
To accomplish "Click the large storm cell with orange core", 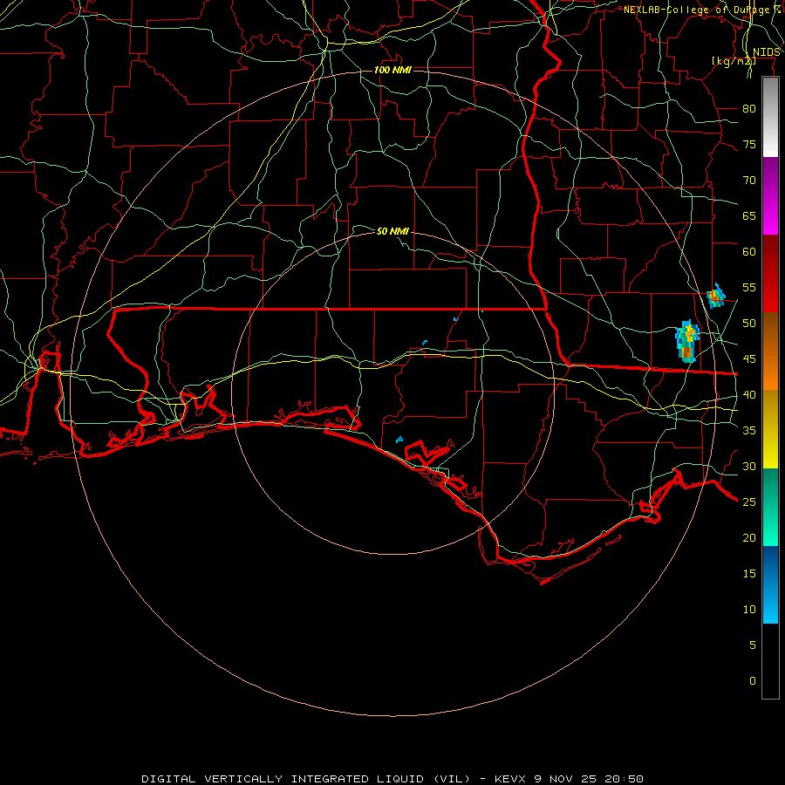I will pyautogui.click(x=687, y=341).
